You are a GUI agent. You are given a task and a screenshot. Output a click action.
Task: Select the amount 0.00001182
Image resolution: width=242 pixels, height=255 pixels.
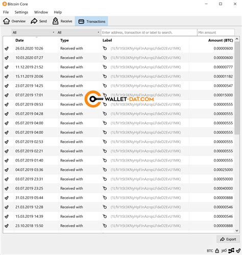(223, 76)
